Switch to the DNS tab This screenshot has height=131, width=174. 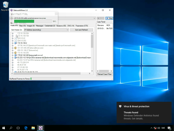(x=71, y=26)
